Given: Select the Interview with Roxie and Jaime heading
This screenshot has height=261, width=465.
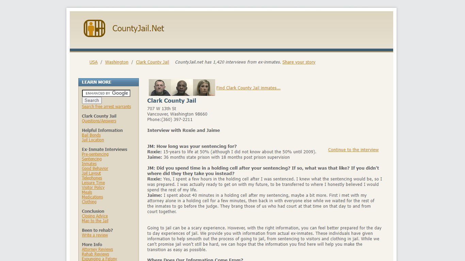Looking at the screenshot, I should (183, 130).
